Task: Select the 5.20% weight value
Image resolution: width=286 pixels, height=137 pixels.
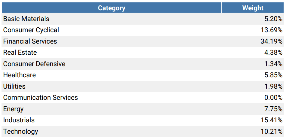Action: coord(273,19)
